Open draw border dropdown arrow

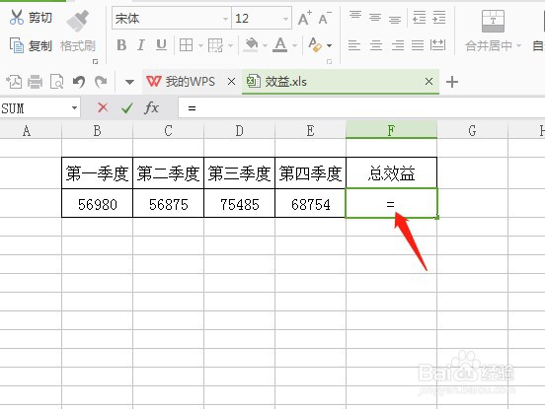coord(230,45)
